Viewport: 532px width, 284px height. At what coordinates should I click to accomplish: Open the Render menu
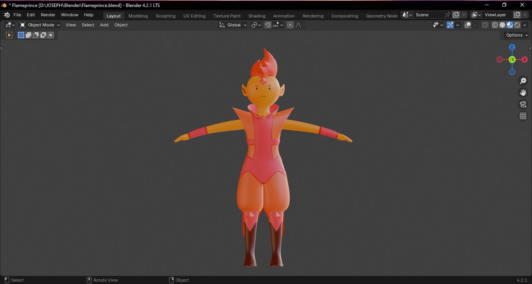point(48,15)
